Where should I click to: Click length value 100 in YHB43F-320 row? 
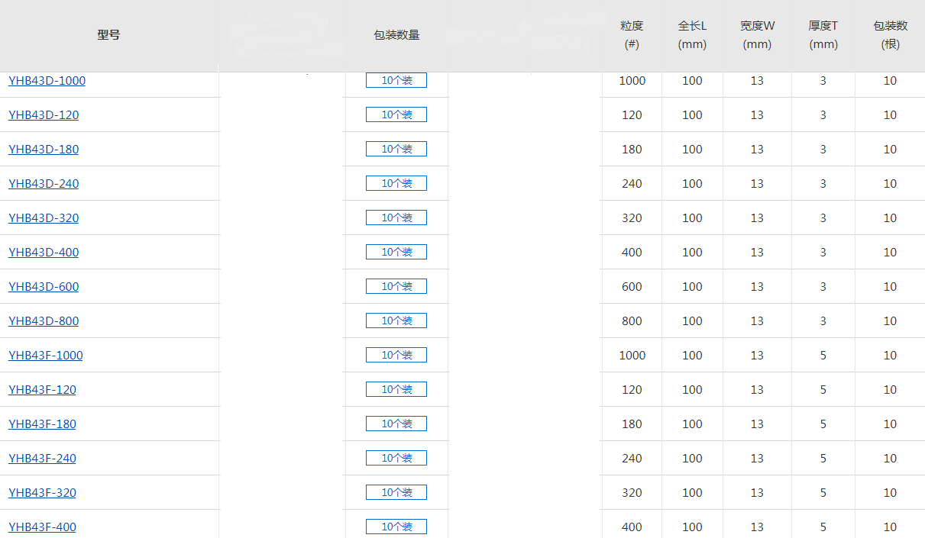pyautogui.click(x=692, y=493)
